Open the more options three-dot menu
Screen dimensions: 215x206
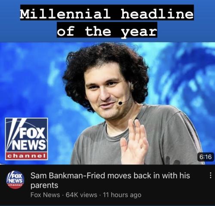point(210,175)
